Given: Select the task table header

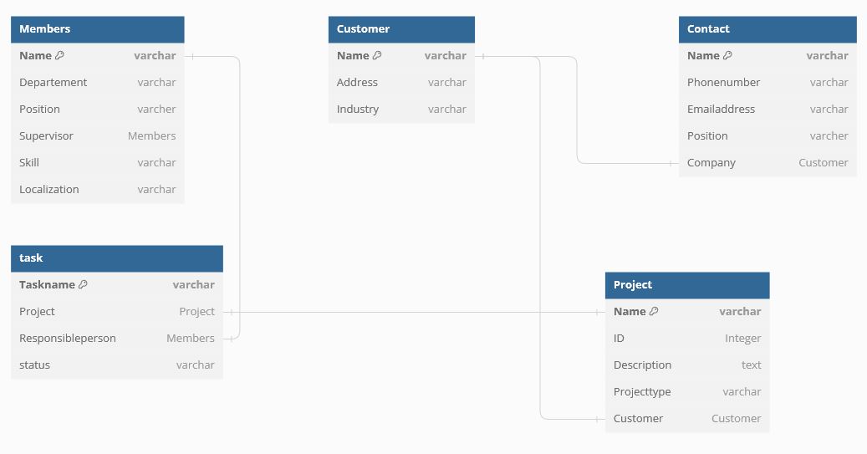Looking at the screenshot, I should [117, 258].
